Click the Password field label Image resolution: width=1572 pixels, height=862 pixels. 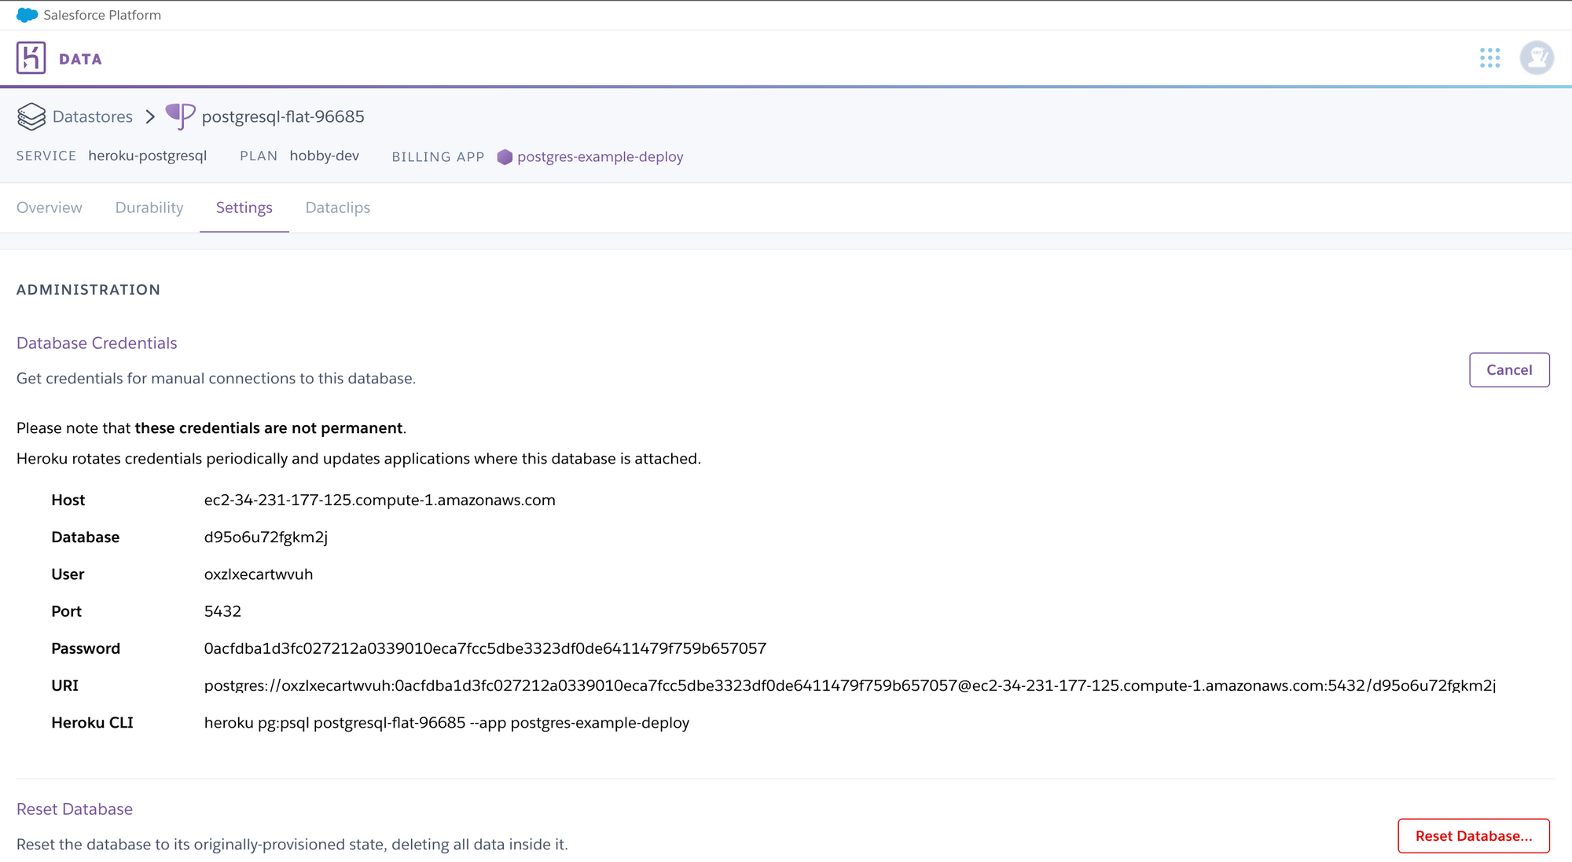86,648
